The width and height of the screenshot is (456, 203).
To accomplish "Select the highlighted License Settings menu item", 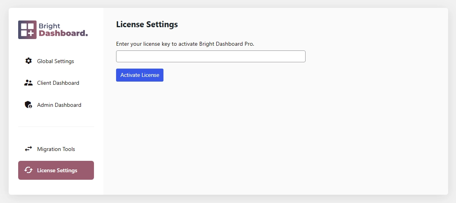I will [57, 170].
